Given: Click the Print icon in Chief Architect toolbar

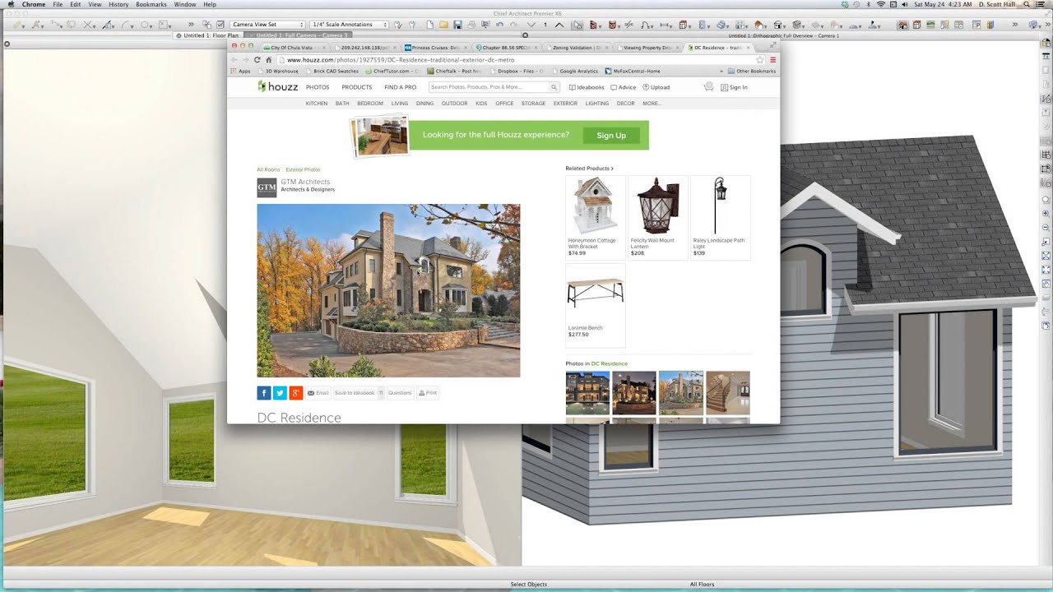Looking at the screenshot, I should [471, 25].
